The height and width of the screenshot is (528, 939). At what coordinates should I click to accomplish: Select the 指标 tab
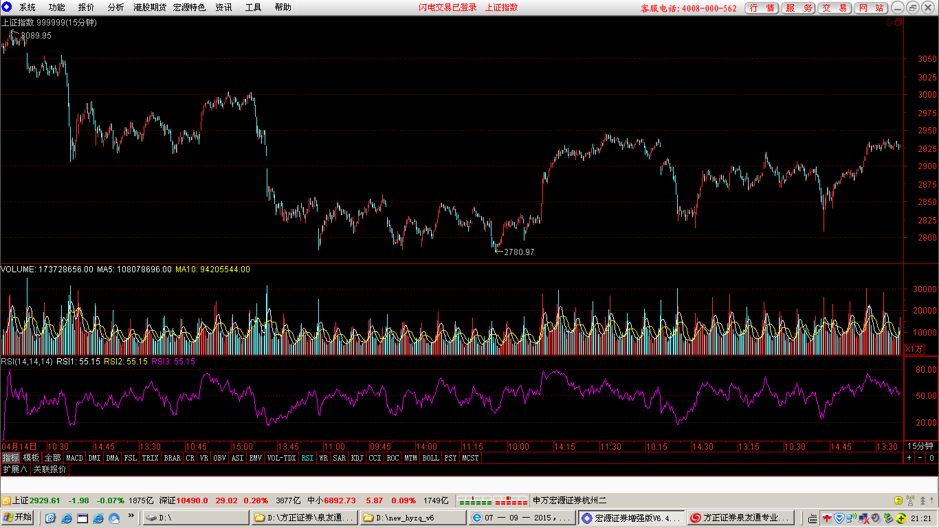point(10,457)
